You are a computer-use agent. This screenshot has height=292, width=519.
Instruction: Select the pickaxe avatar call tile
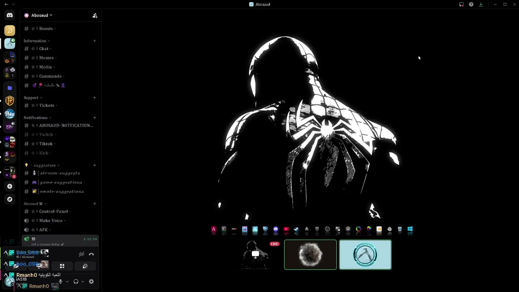(x=365, y=255)
